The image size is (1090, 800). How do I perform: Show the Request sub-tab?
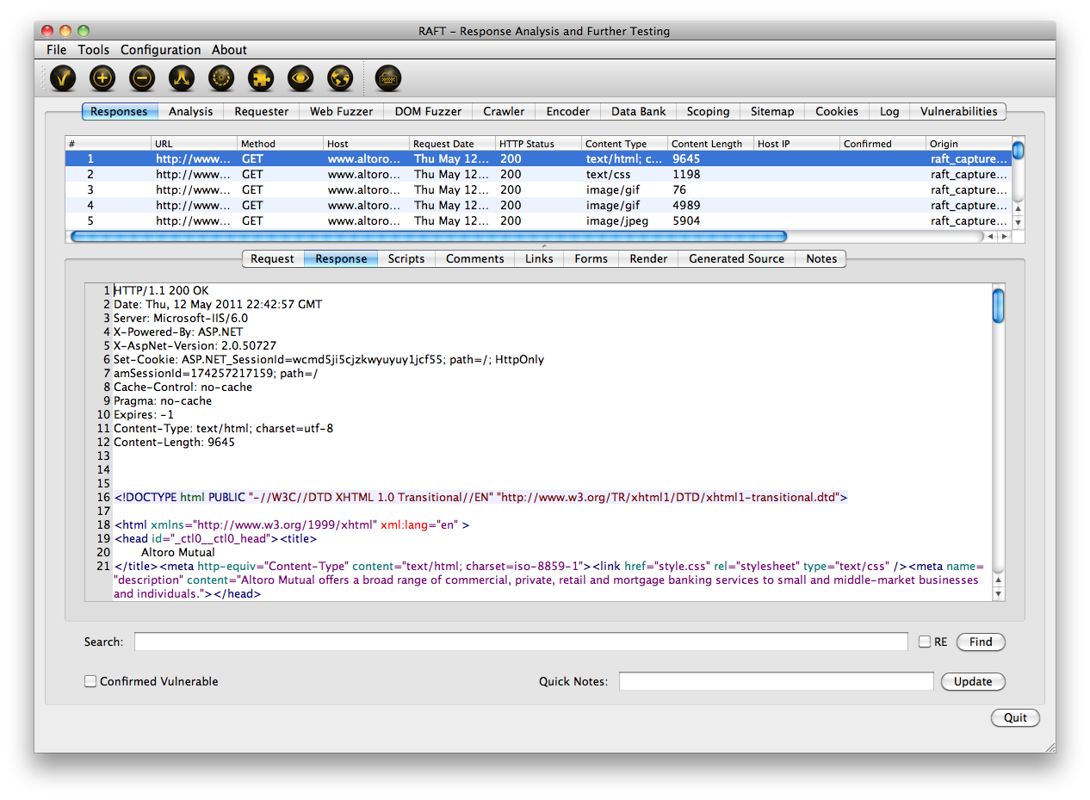coord(272,258)
